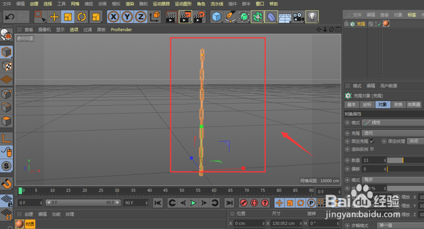Open the 步幅模式 单一值 dropdown
424x229 pixels.
pyautogui.click(x=401, y=226)
